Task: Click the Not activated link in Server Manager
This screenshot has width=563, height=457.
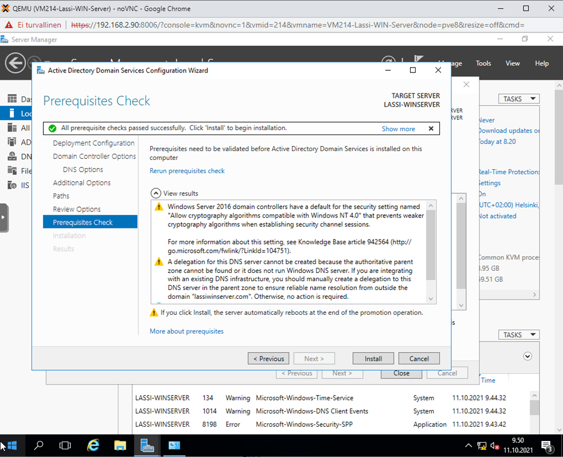Action: point(497,216)
